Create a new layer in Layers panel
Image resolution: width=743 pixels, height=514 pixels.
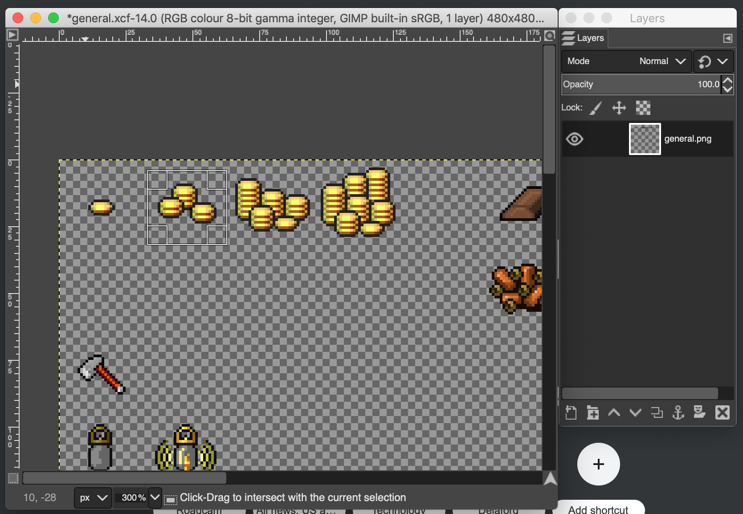pos(572,413)
